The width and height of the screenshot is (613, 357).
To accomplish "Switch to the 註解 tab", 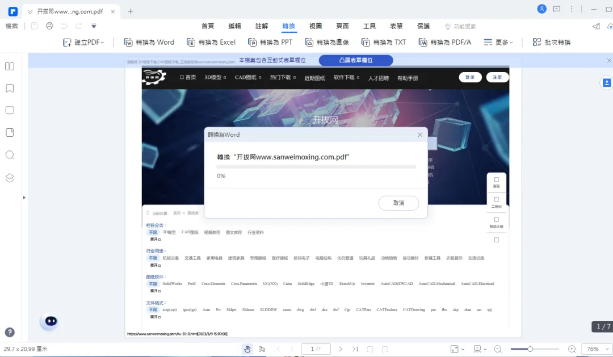I will coord(262,26).
